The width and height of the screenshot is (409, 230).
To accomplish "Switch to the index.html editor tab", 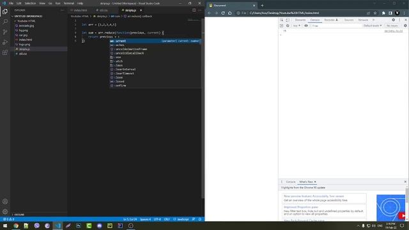I will pyautogui.click(x=80, y=10).
